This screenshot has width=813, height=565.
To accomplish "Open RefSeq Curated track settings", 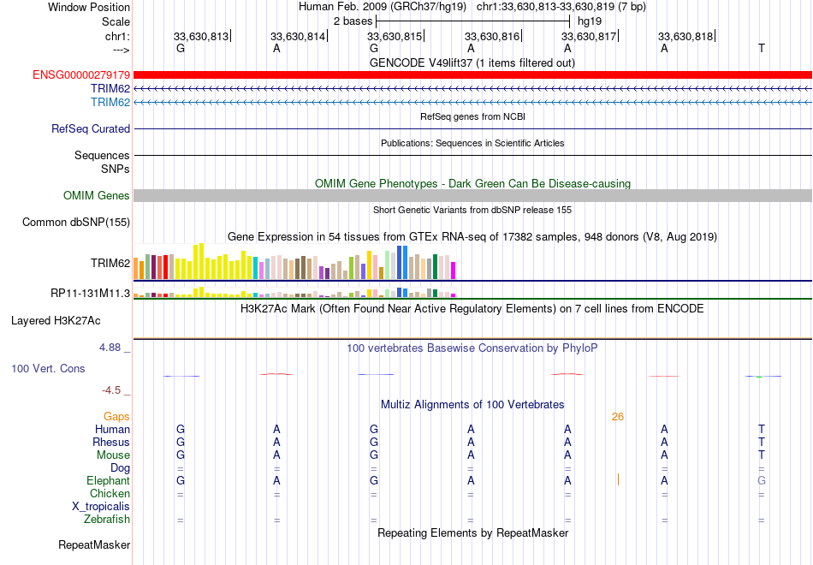I will tap(91, 128).
